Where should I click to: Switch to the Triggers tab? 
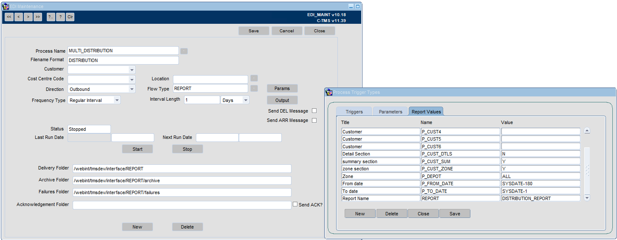pyautogui.click(x=354, y=112)
